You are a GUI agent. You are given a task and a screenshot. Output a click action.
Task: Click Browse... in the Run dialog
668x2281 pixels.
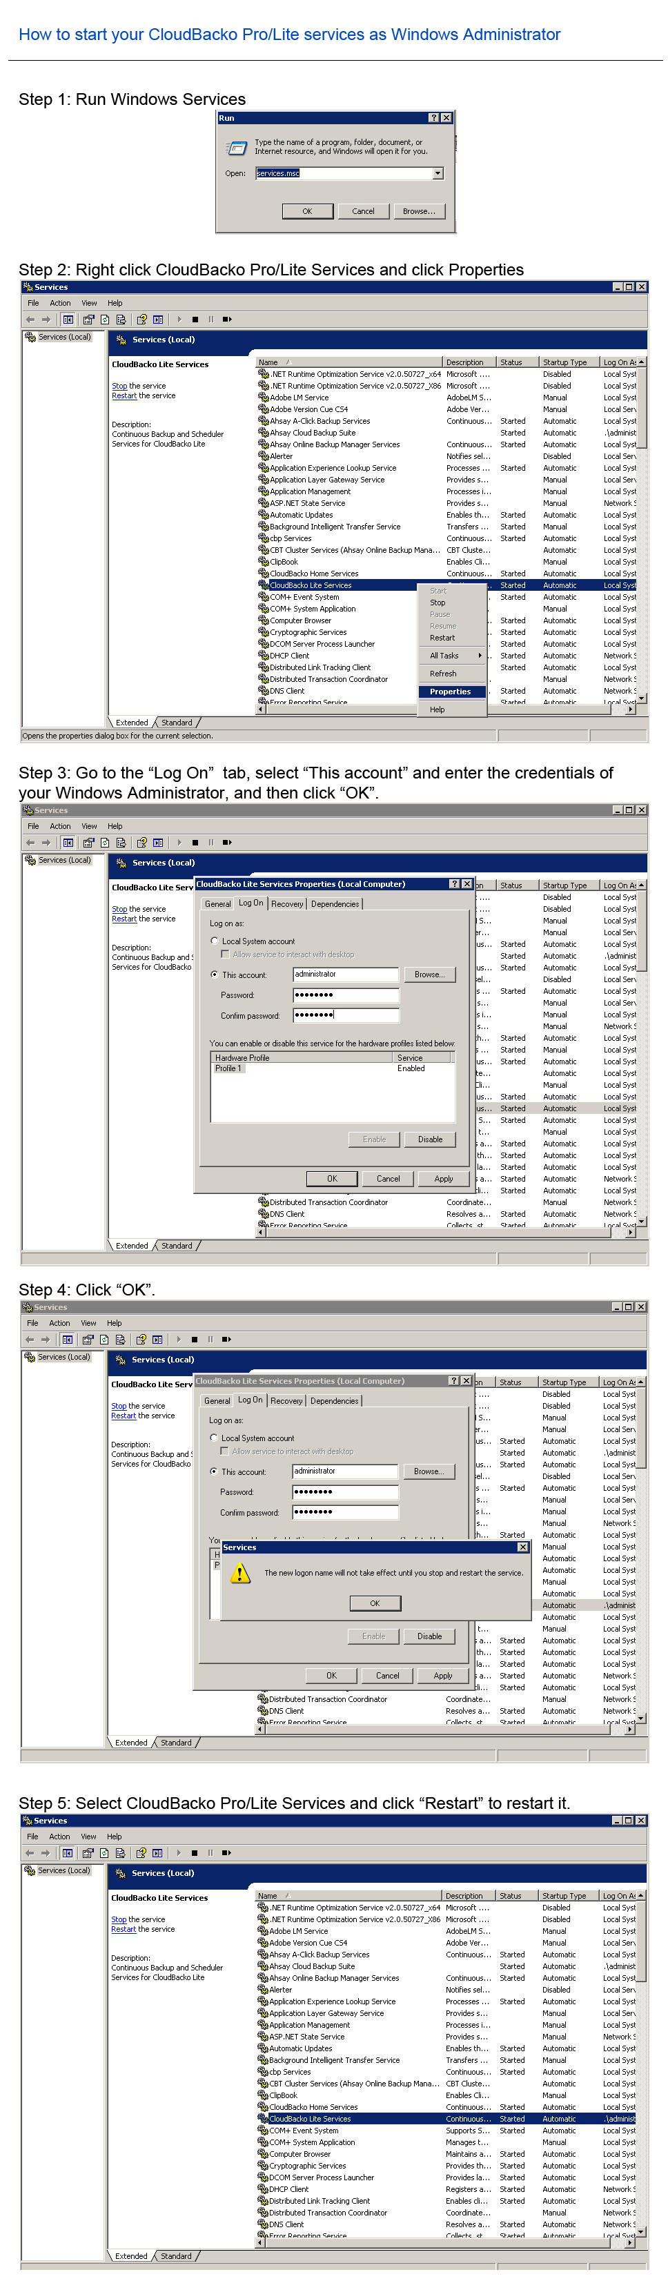tap(419, 211)
